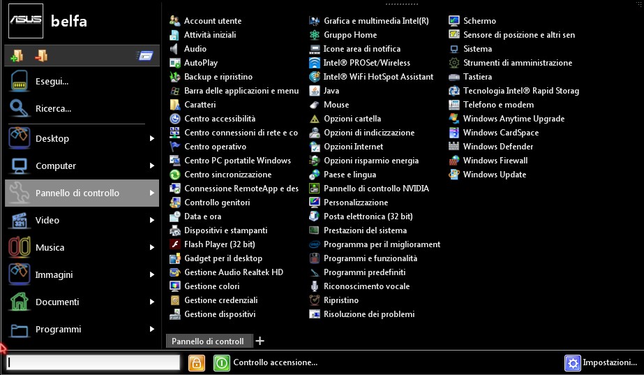Expand the Documenti submenu arrow
The image size is (644, 375).
[x=152, y=302]
